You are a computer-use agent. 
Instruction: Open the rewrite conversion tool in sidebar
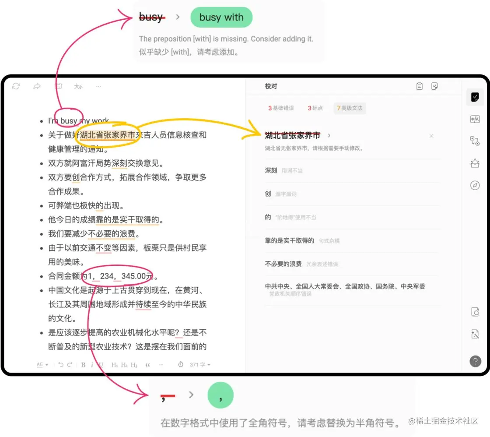tap(475, 141)
